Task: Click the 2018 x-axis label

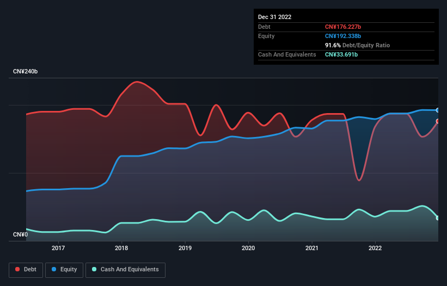Action: click(121, 248)
